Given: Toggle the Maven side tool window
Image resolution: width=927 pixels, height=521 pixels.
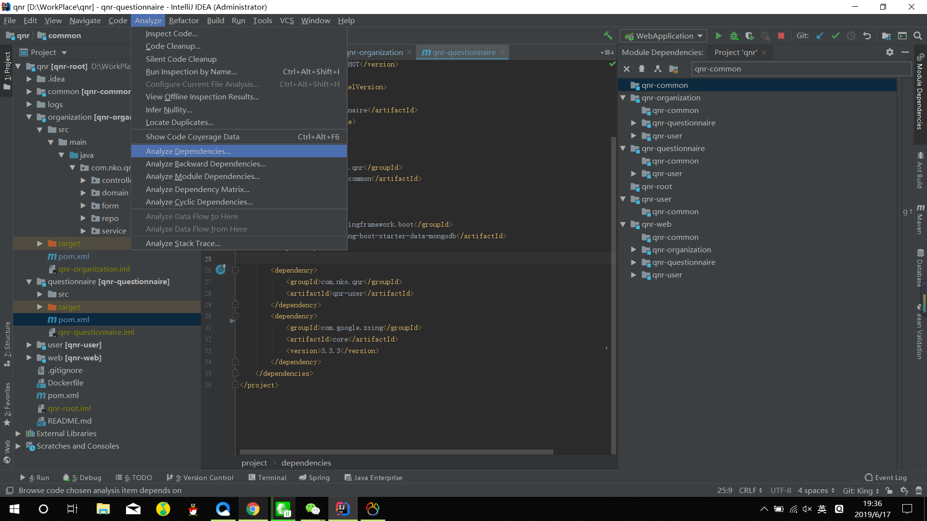Looking at the screenshot, I should (x=920, y=219).
